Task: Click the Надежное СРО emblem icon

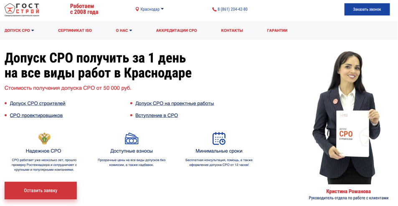Action: pyautogui.click(x=43, y=138)
